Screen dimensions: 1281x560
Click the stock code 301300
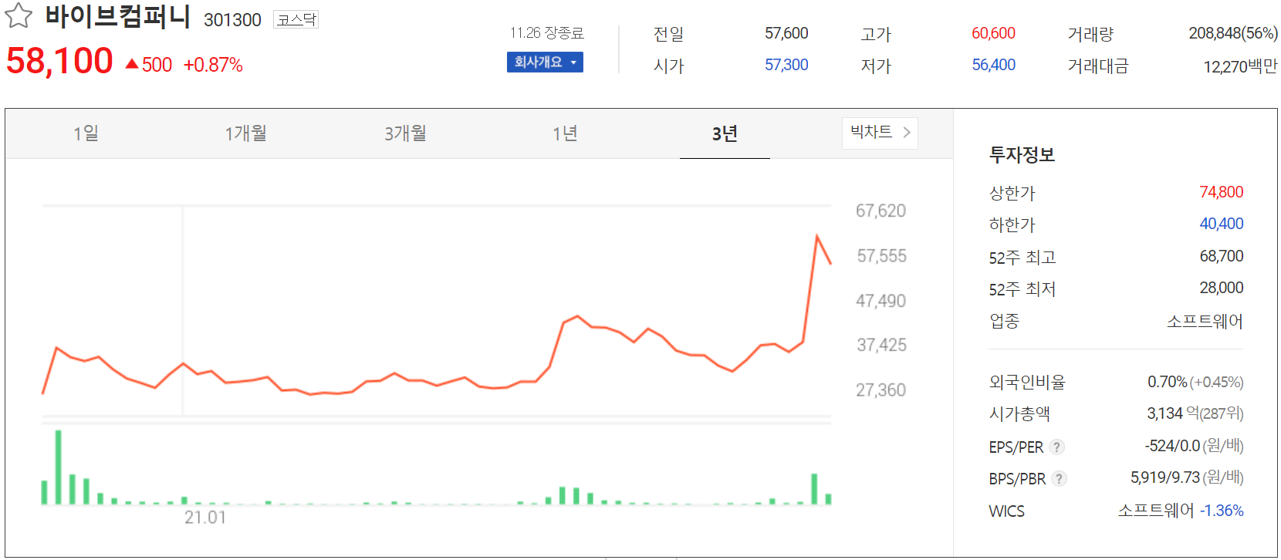(232, 20)
